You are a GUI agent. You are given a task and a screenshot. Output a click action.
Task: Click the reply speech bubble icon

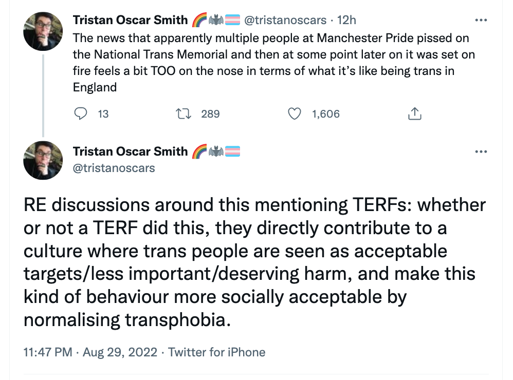[81, 113]
